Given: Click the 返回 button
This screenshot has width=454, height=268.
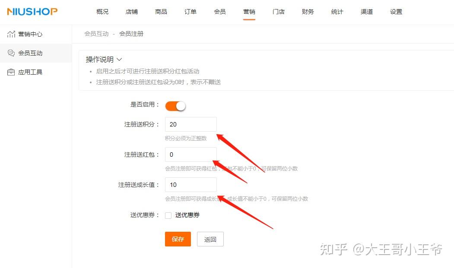Looking at the screenshot, I should point(210,239).
